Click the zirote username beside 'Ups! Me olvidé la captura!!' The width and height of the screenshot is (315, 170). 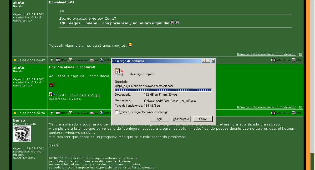point(18,68)
